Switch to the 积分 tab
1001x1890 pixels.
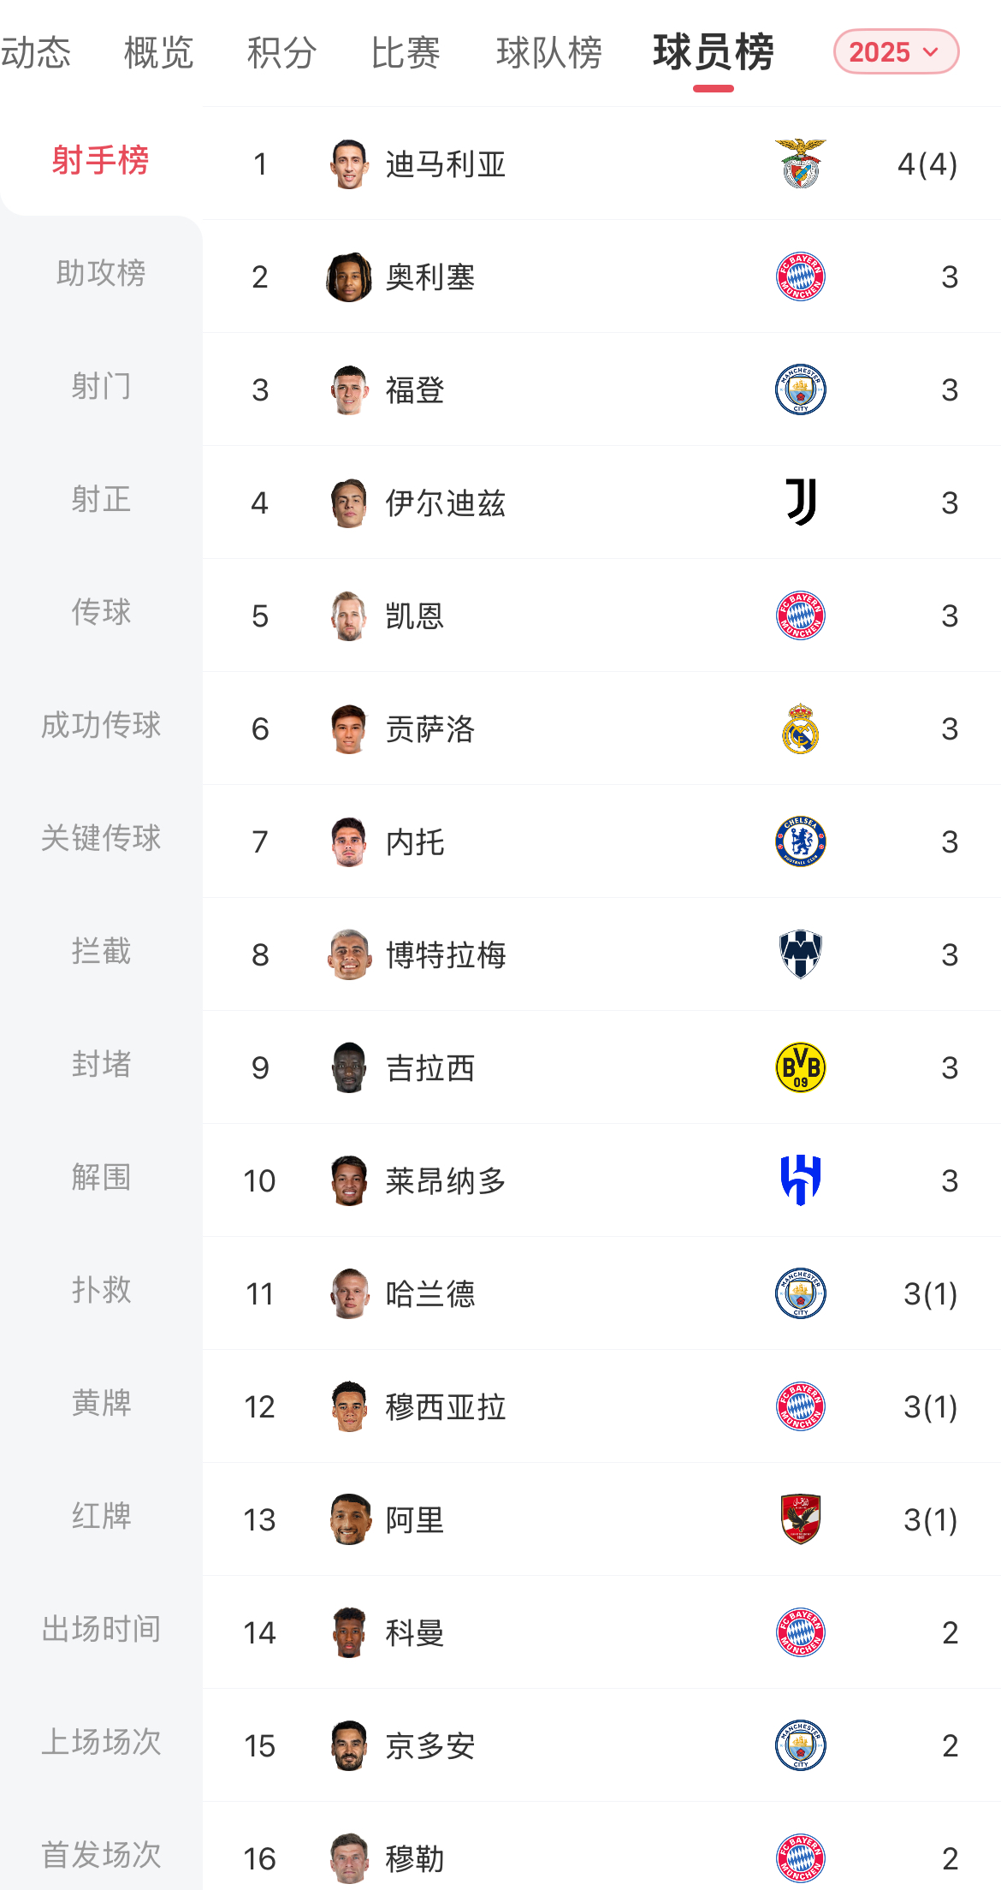point(281,52)
